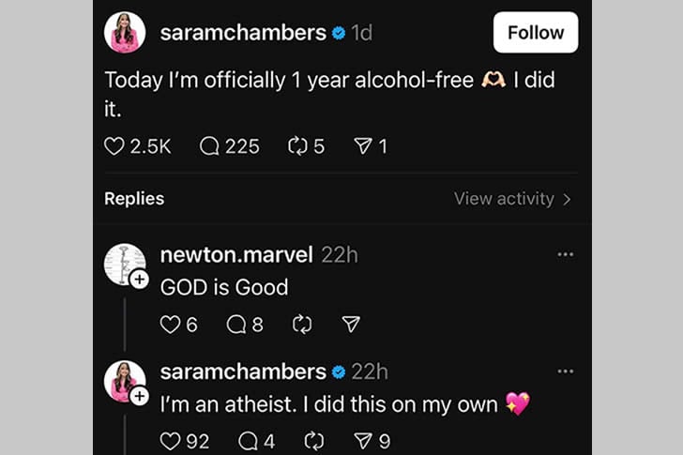This screenshot has width=683, height=455.
Task: Open the saramchambers profile from post header
Action: click(x=243, y=33)
